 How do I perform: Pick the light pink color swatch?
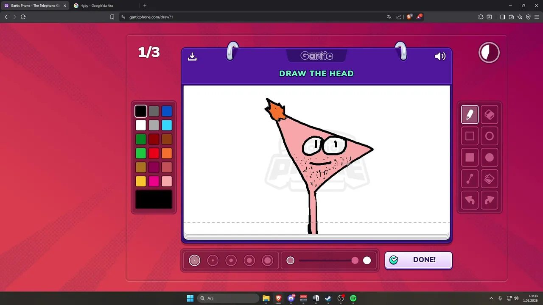tap(167, 181)
